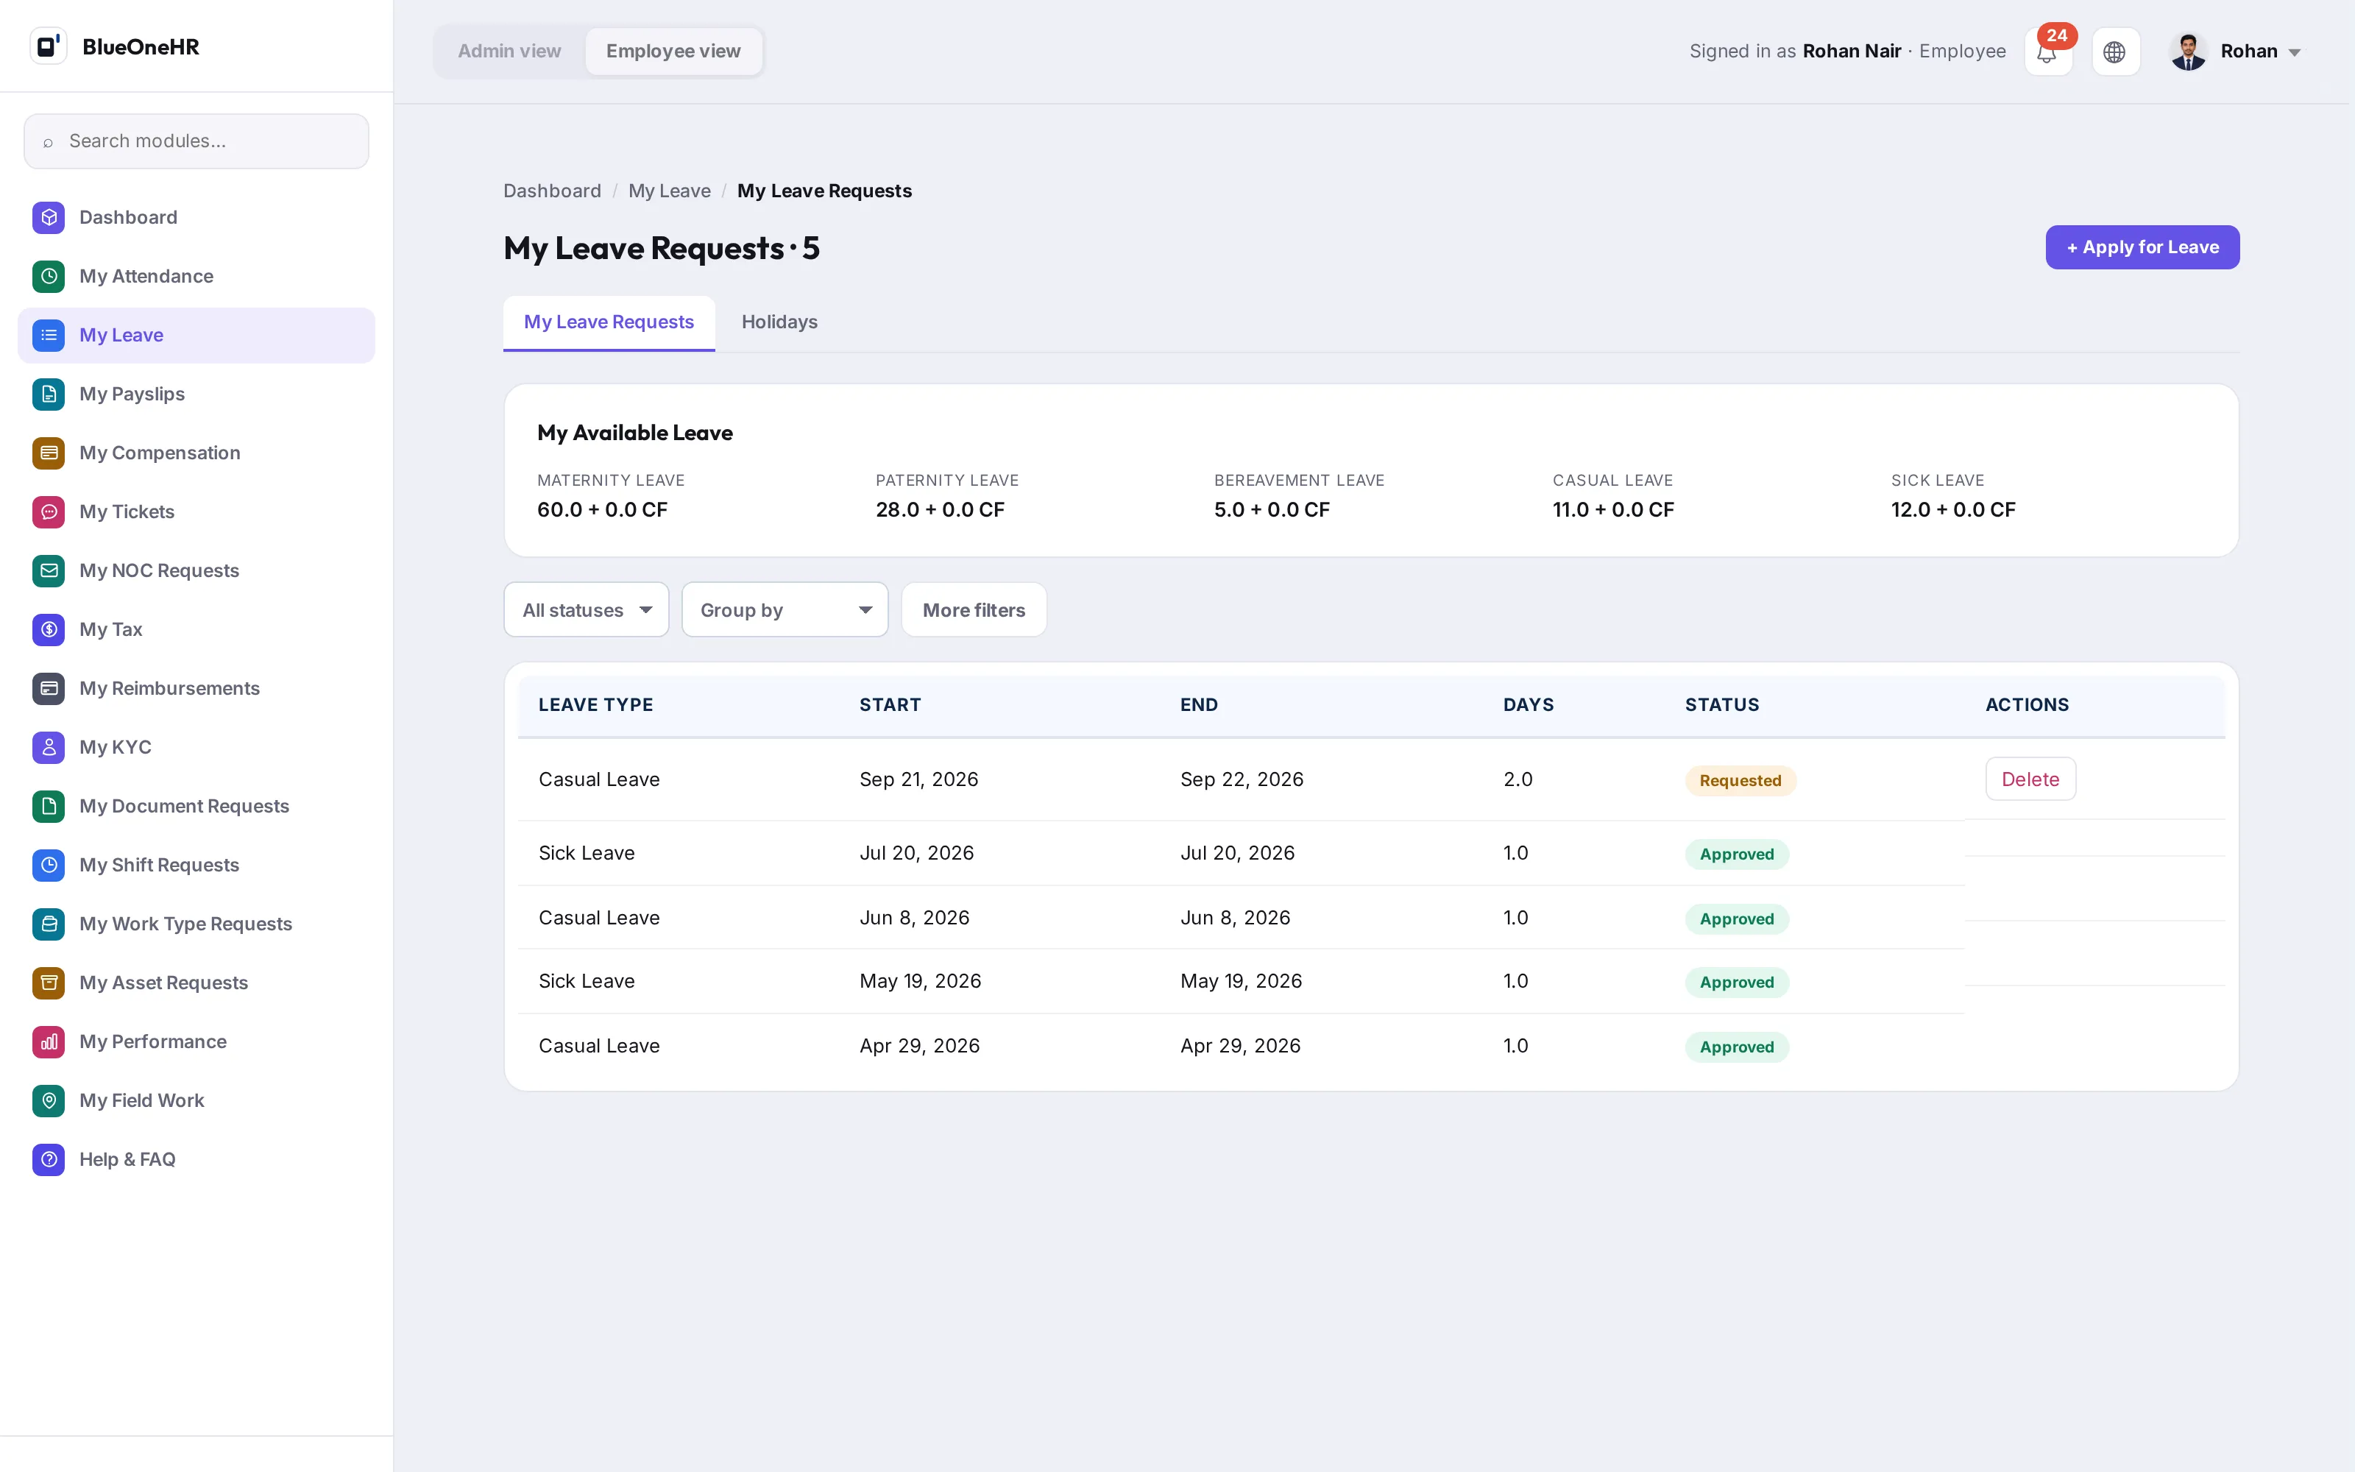Click the My Field Work pin icon
The image size is (2355, 1472).
49,1101
